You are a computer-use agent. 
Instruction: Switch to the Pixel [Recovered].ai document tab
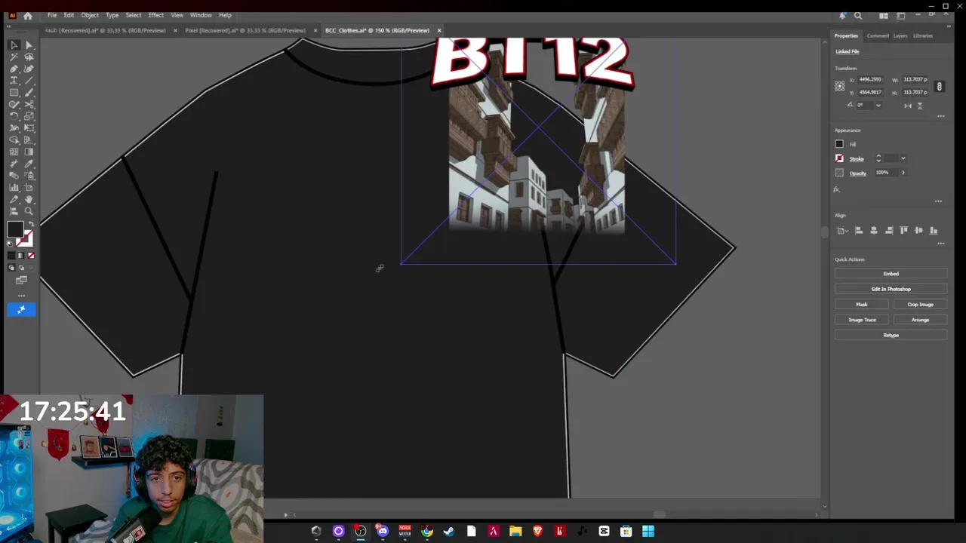(x=245, y=30)
